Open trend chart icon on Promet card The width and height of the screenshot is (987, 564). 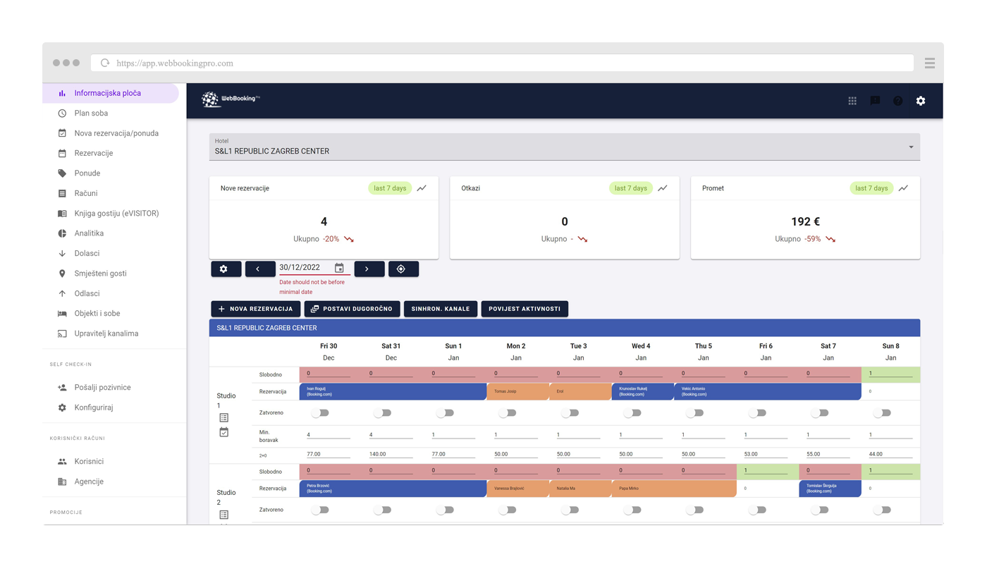tap(904, 188)
